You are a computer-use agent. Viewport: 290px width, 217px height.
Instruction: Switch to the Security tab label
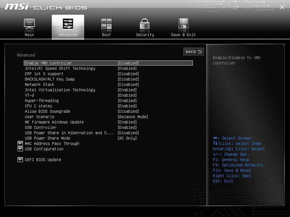[145, 35]
